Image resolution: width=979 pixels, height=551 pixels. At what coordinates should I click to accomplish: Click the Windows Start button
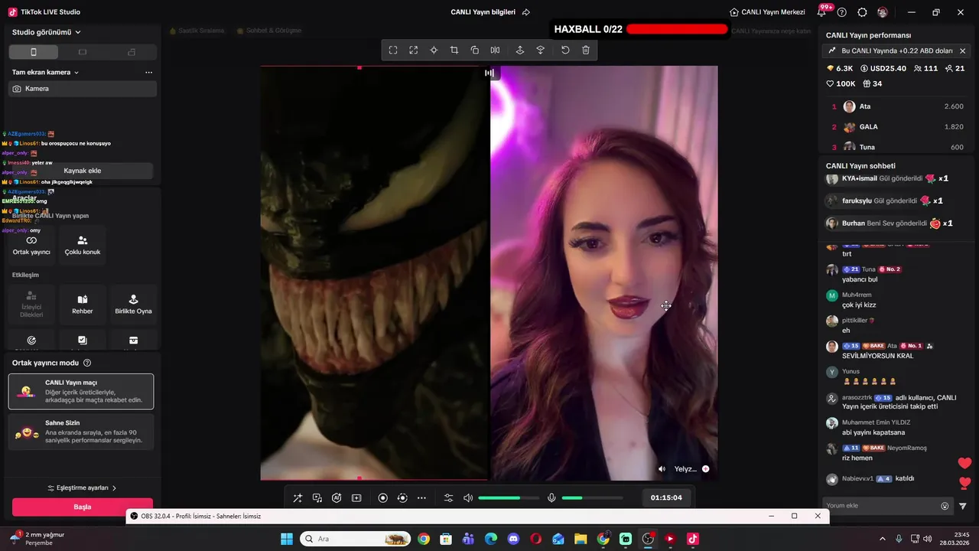pyautogui.click(x=287, y=539)
